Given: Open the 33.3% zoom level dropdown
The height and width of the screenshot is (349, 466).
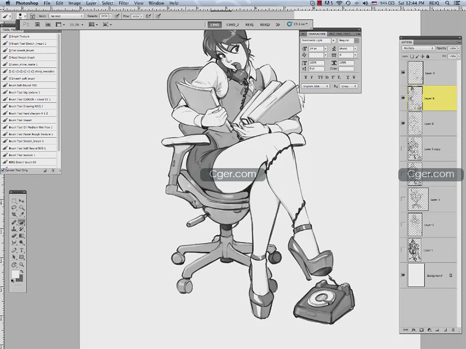Looking at the screenshot, I should pos(76,25).
